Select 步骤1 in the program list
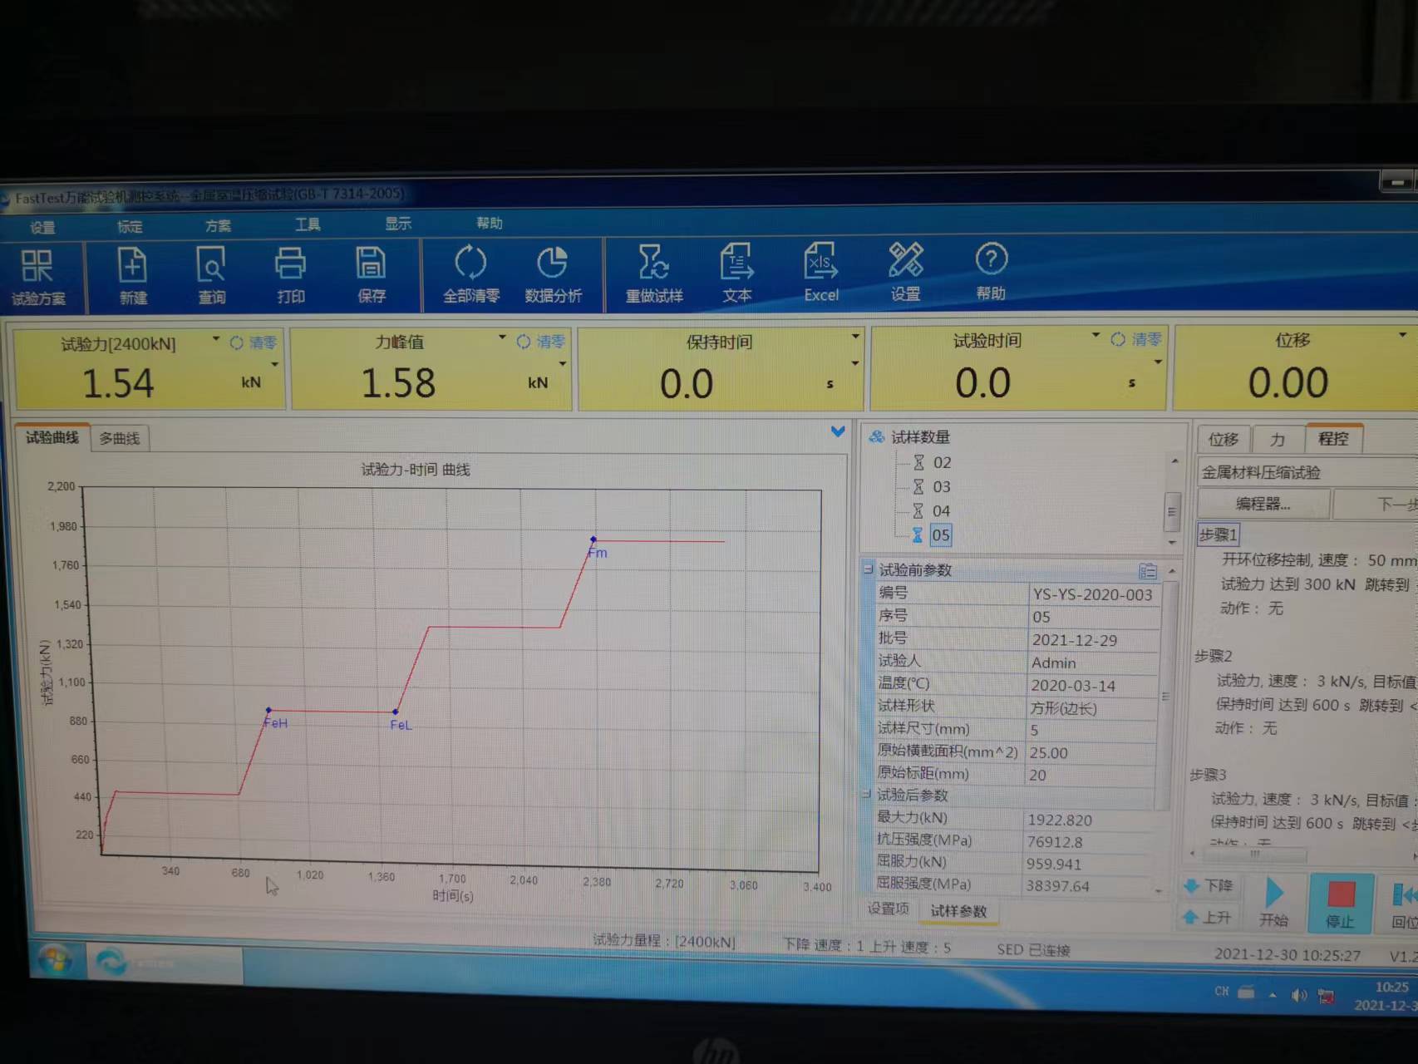The image size is (1418, 1064). click(1218, 534)
